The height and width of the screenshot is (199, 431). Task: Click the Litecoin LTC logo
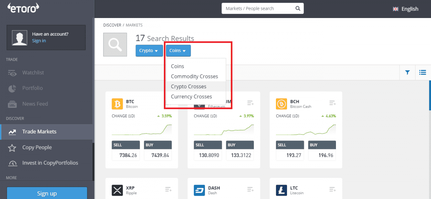[281, 190]
